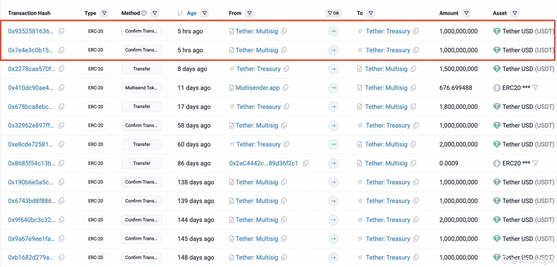Copy transaction hash 0x9f640bc3c32

click(61, 220)
